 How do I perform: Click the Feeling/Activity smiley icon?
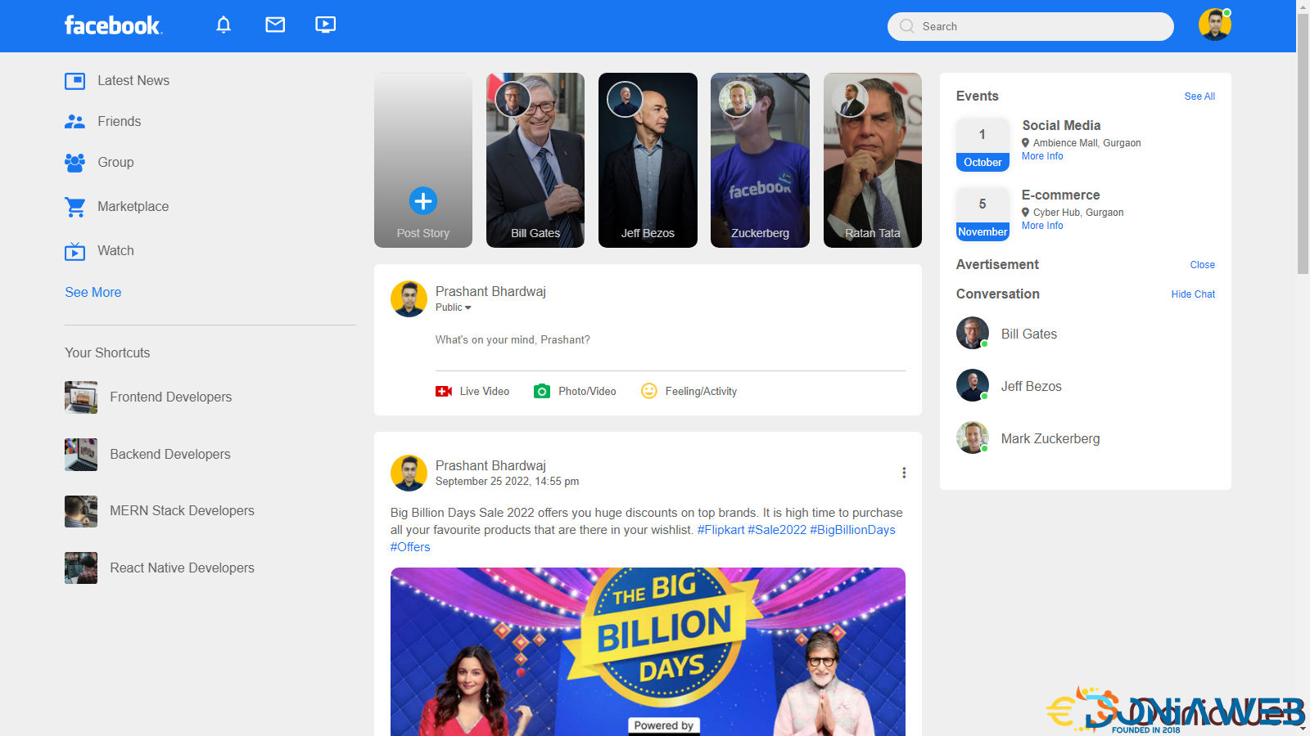(x=649, y=391)
